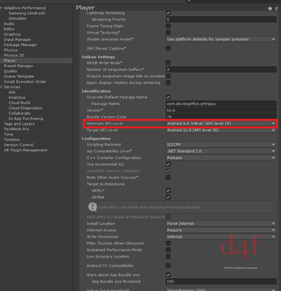This screenshot has height=291, width=281.
Task: Toggle Lightmap Streaming checkbox
Action: [168, 13]
